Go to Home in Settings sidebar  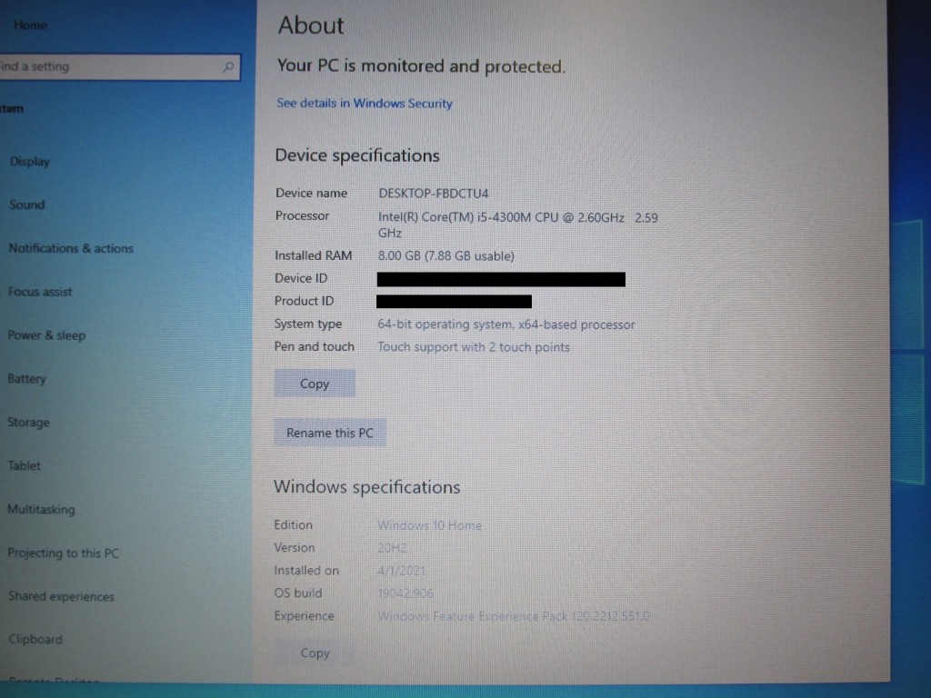point(30,25)
